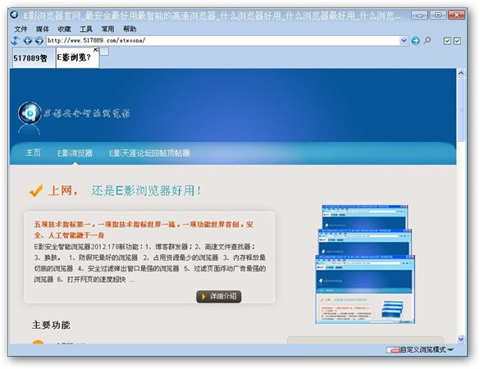
Task: Switch to the 517889智 tab
Action: pyautogui.click(x=34, y=58)
